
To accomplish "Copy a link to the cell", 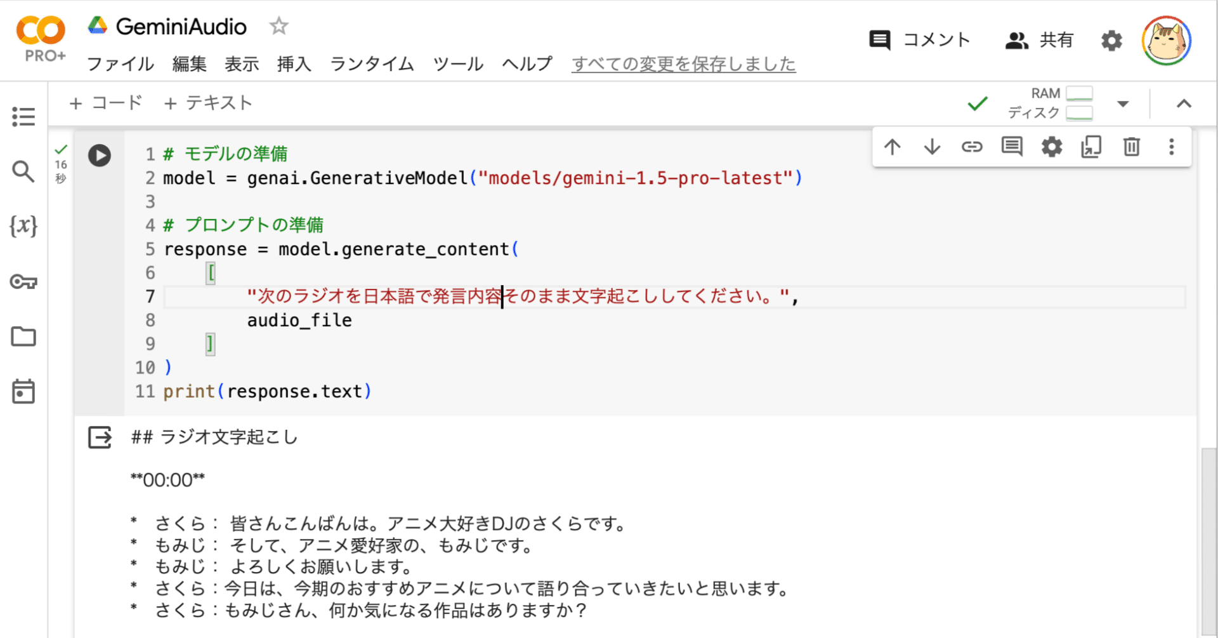I will coord(971,147).
